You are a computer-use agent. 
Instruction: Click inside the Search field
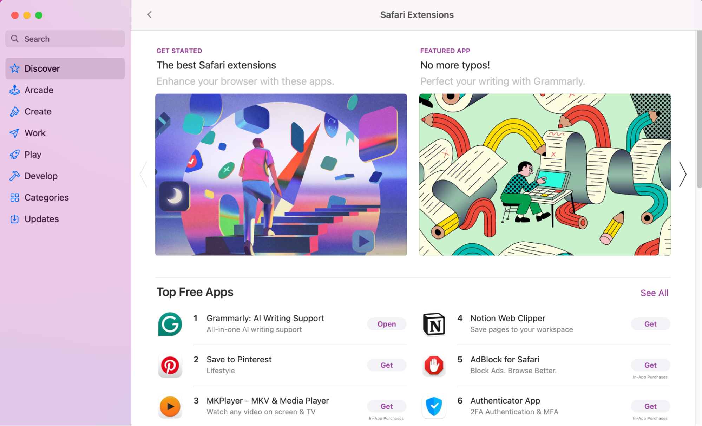65,39
